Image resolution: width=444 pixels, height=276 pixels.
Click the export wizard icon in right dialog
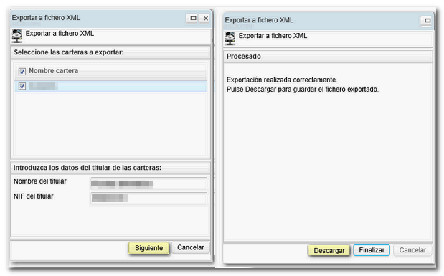click(x=230, y=39)
